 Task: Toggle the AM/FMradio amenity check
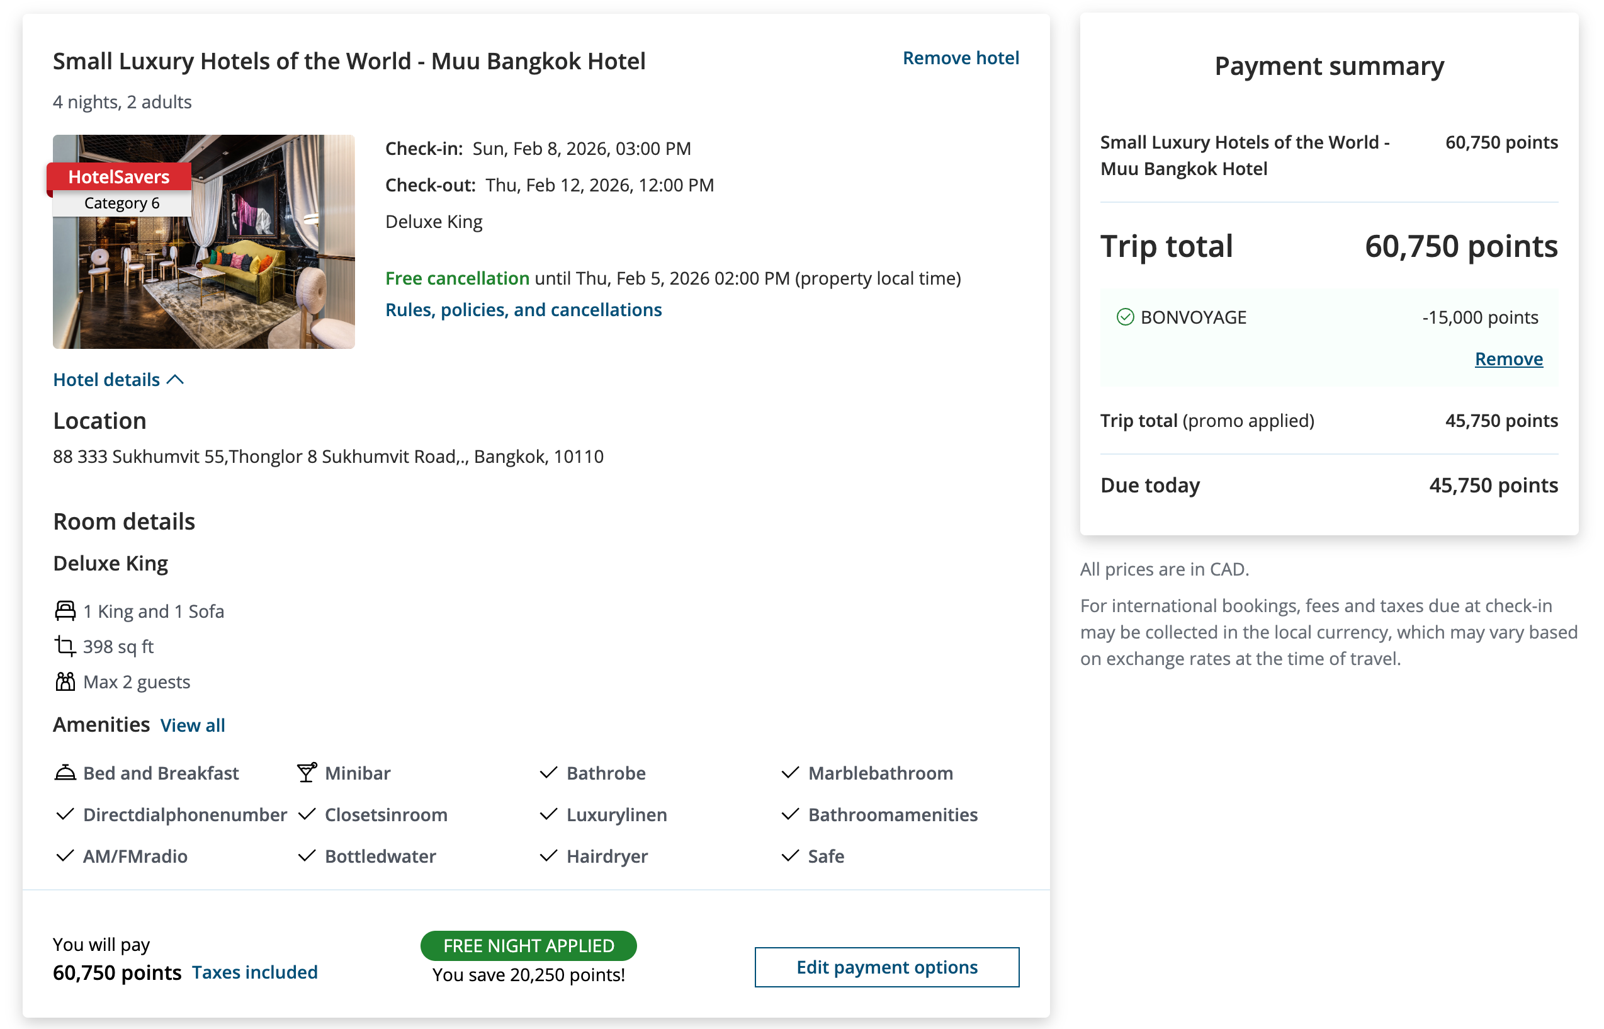pyautogui.click(x=65, y=856)
